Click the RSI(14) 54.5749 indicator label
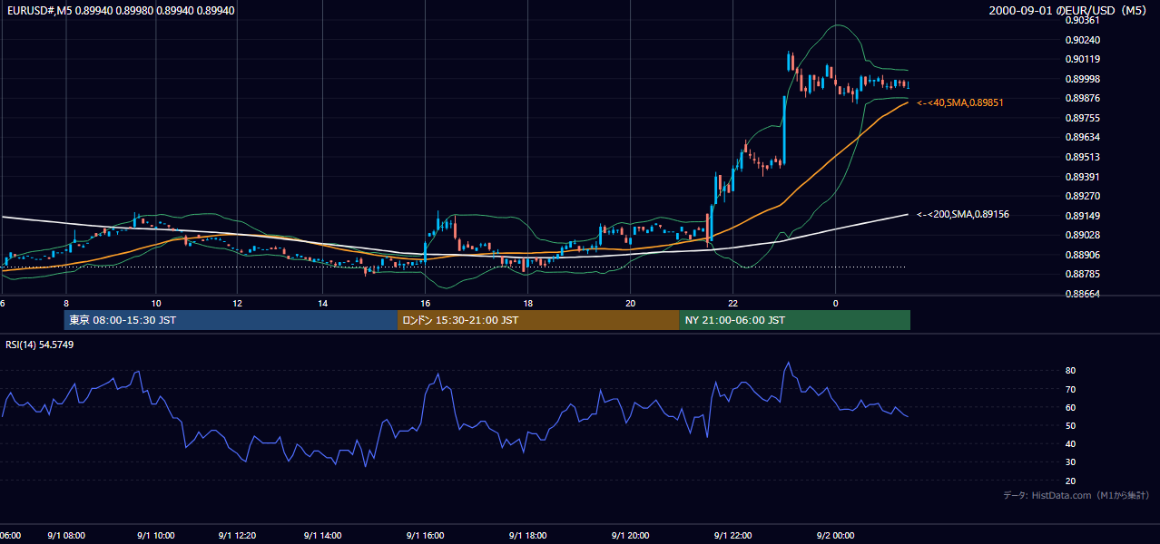Viewport: 1160px width, 544px height. pyautogui.click(x=39, y=345)
